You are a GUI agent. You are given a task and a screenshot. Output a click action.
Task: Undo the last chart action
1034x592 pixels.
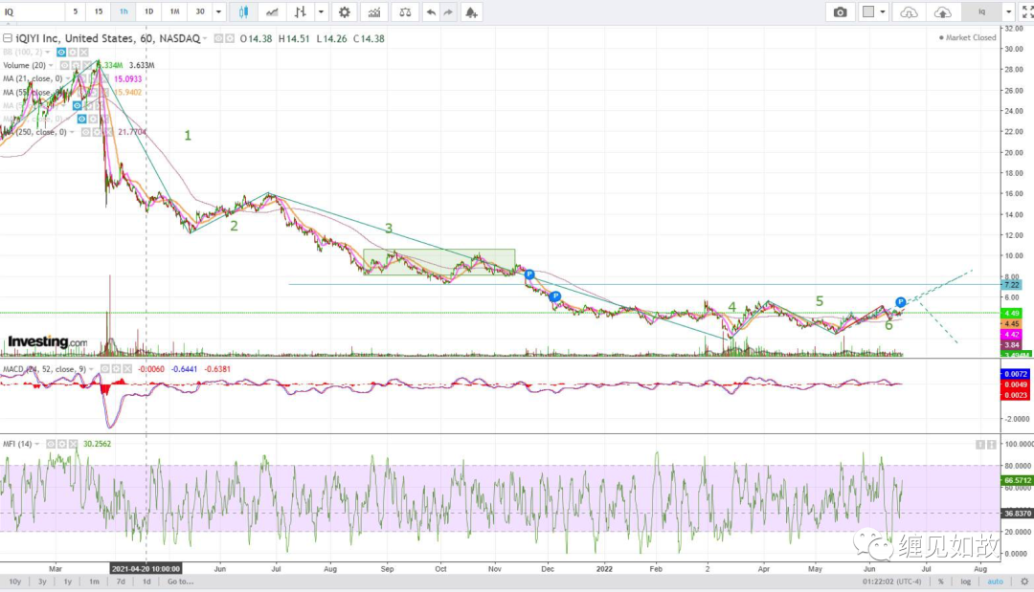(x=431, y=11)
